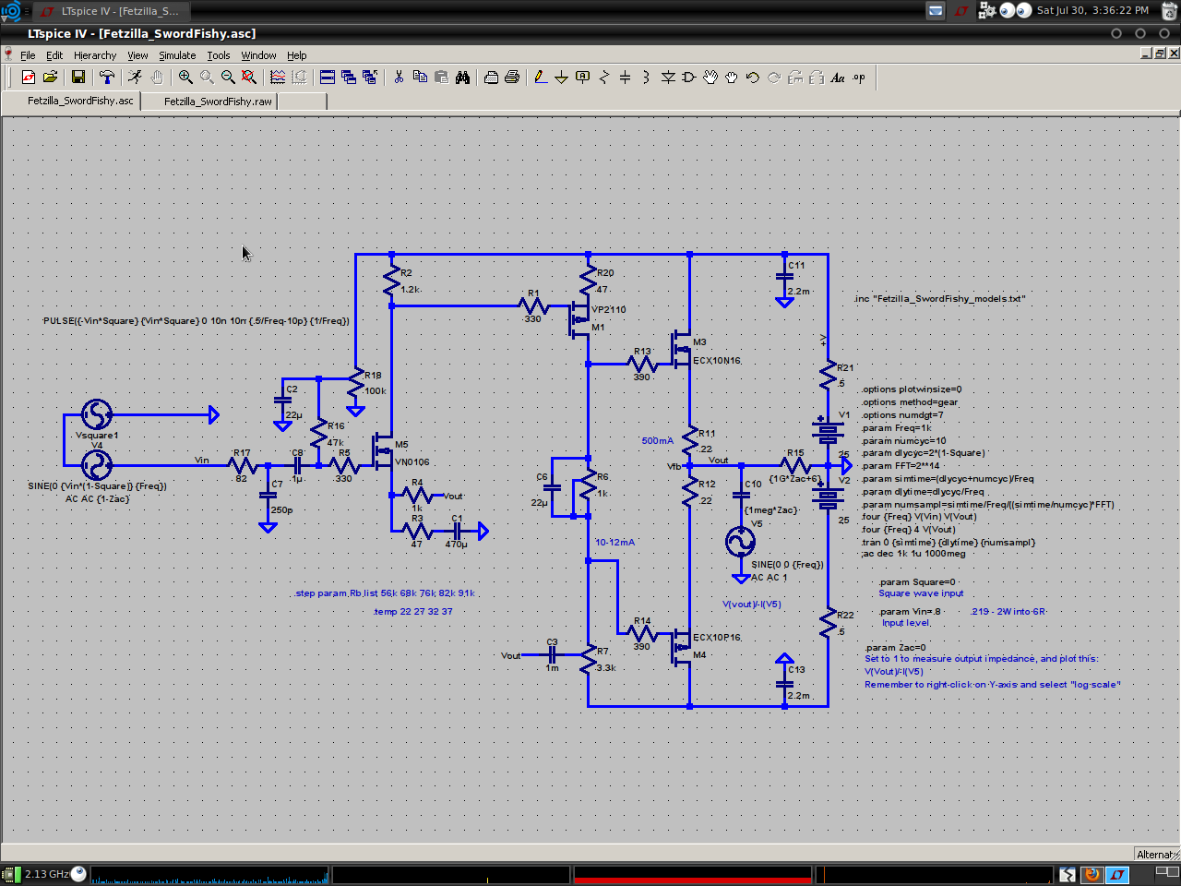Select the Place Diode tool
The height and width of the screenshot is (886, 1181).
point(668,78)
